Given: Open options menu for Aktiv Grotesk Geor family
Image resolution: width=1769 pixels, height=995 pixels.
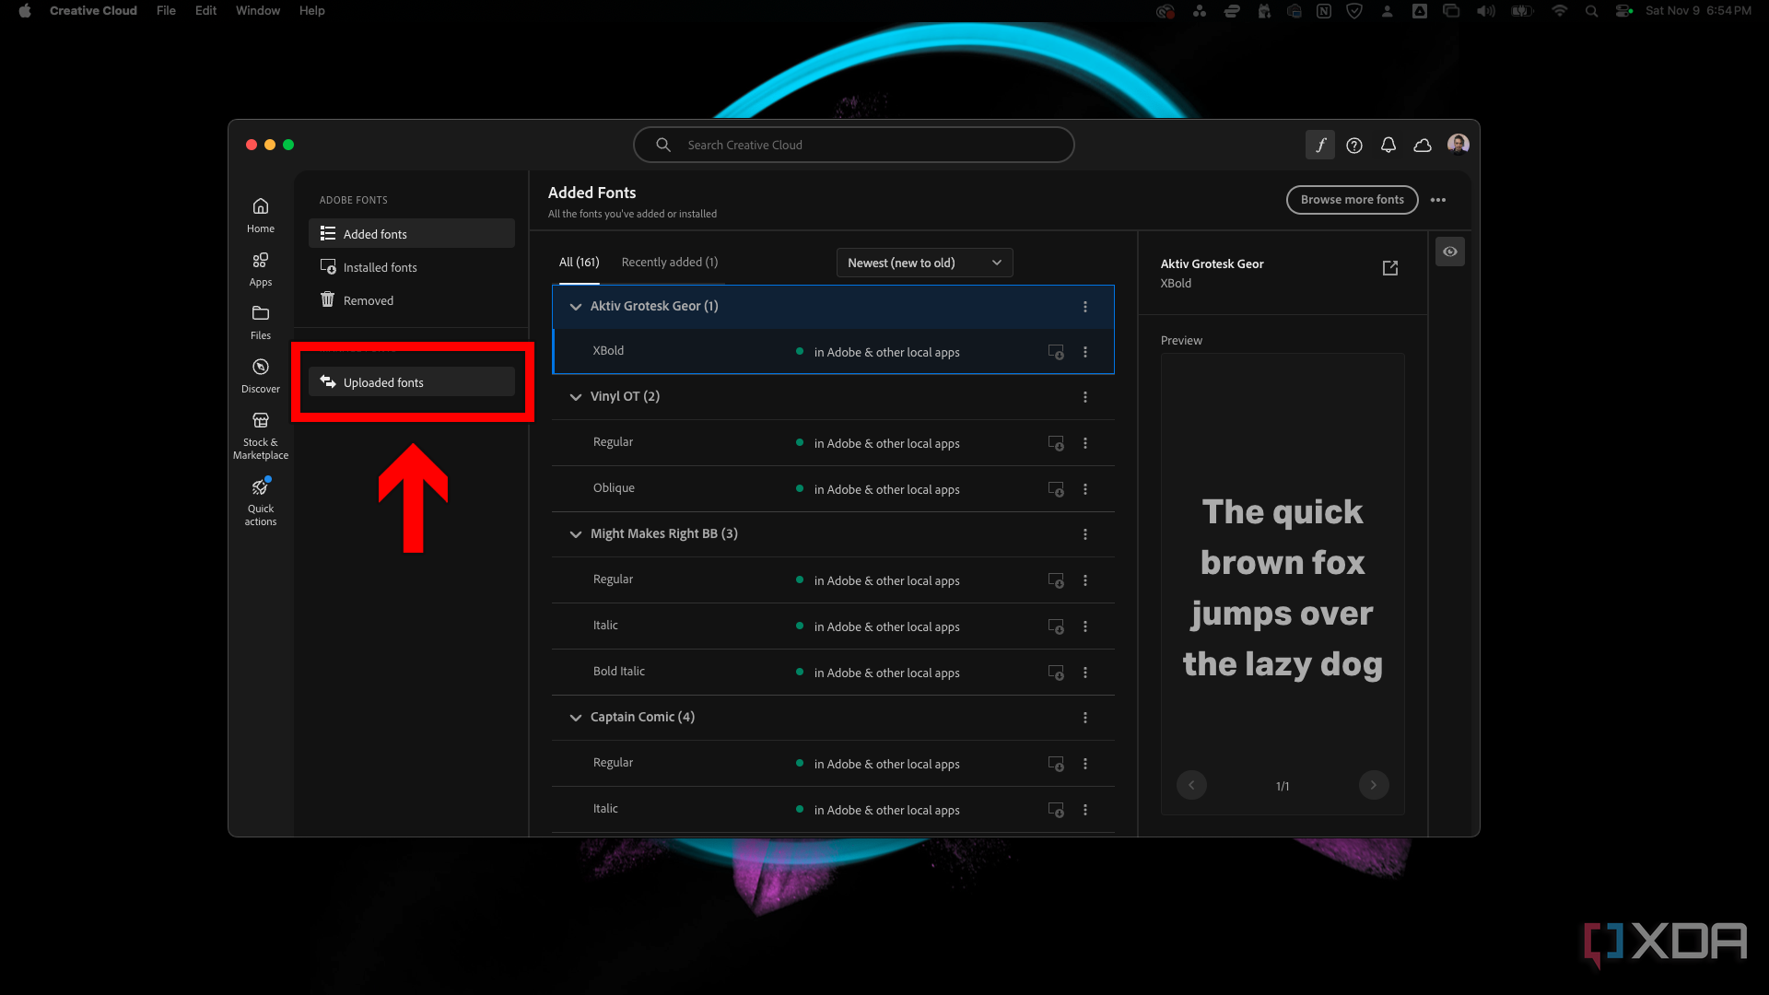Looking at the screenshot, I should tap(1085, 307).
